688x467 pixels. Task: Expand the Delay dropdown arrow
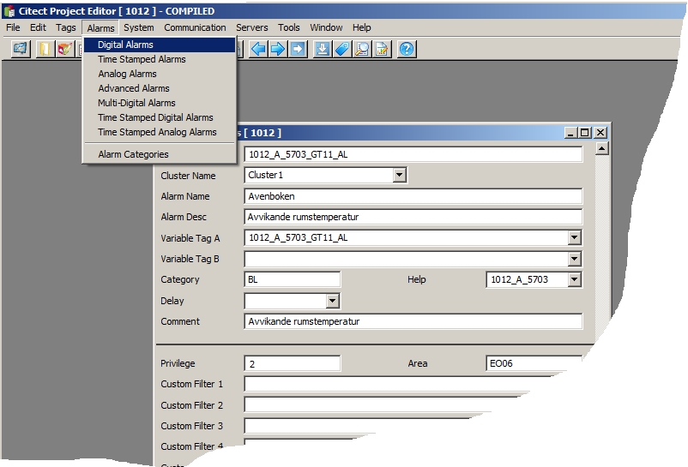click(x=333, y=301)
